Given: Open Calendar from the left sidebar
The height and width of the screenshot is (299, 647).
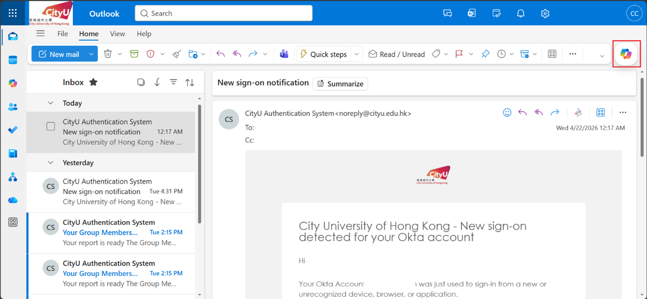Looking at the screenshot, I should 13,60.
